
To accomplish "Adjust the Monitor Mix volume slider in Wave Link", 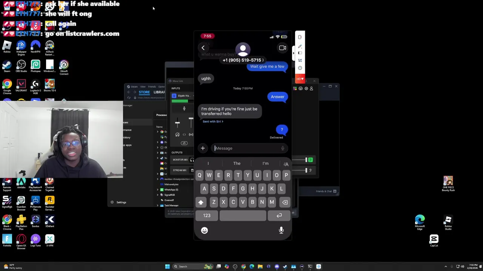I will click(306, 160).
